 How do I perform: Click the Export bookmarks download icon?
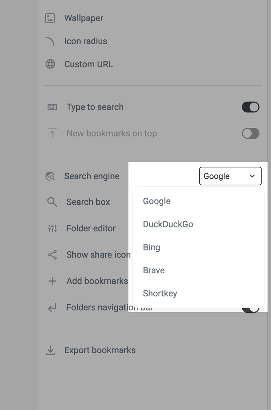[x=50, y=350]
